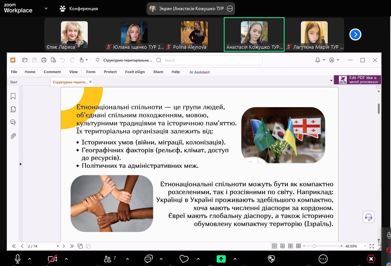Viewport: 391px width, 266px height.
Task: Expand the Zoom Workplace dropdown arrow
Action: [46, 8]
